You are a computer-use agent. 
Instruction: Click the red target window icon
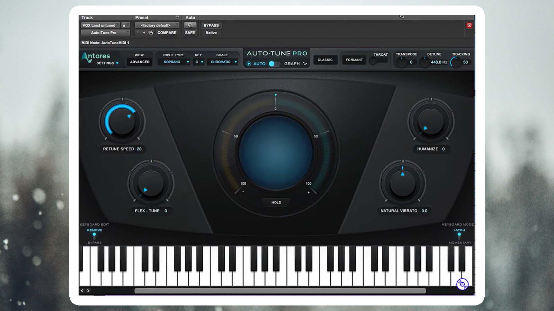[x=469, y=25]
